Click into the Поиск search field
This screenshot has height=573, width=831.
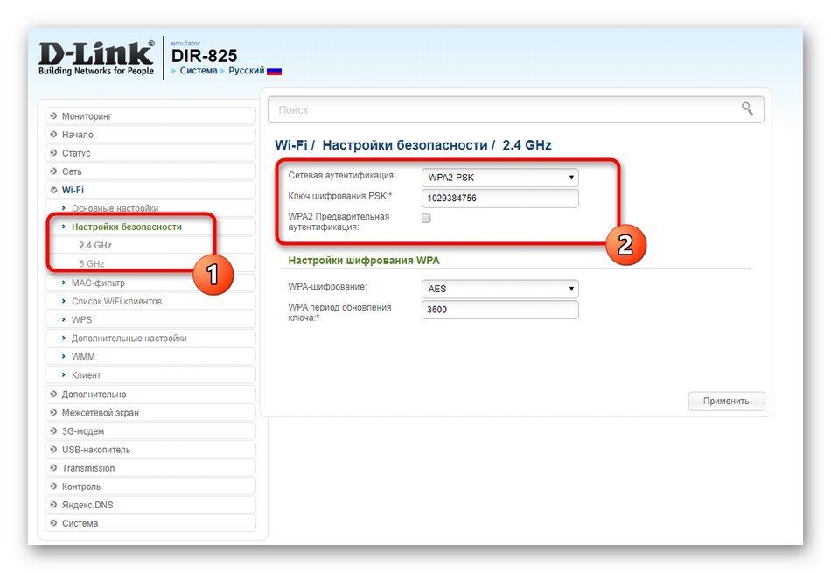coord(516,109)
